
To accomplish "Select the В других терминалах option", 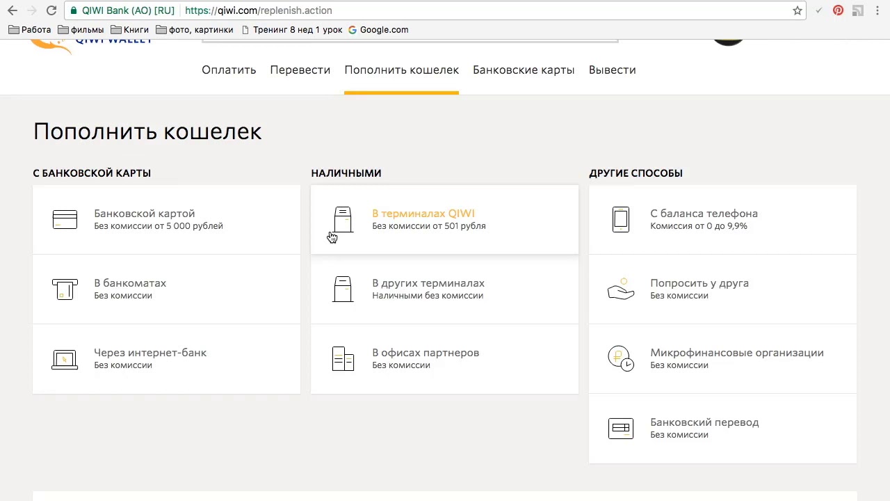I will (444, 289).
